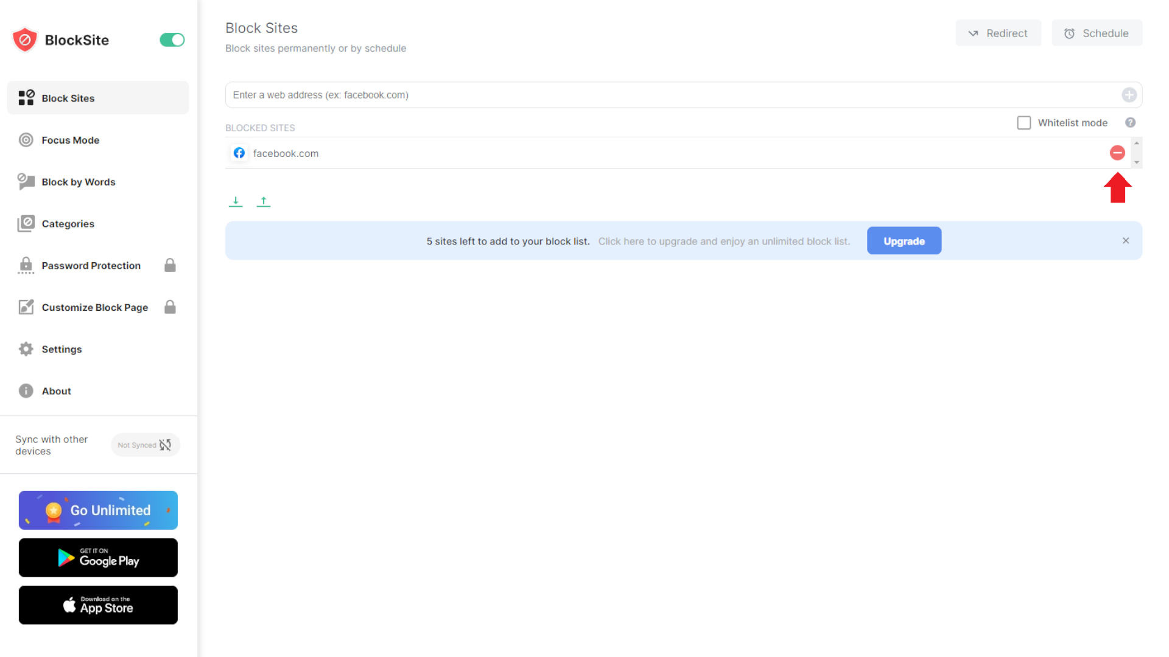The height and width of the screenshot is (657, 1169).
Task: Click the import blocklist icon
Action: (236, 201)
